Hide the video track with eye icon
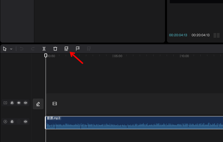Image resolution: width=223 pixels, height=142 pixels. [x=19, y=103]
